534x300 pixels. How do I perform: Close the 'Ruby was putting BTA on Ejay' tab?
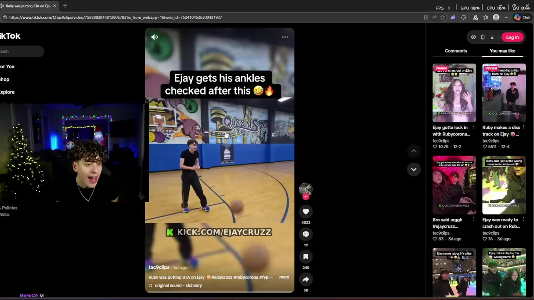[54, 6]
